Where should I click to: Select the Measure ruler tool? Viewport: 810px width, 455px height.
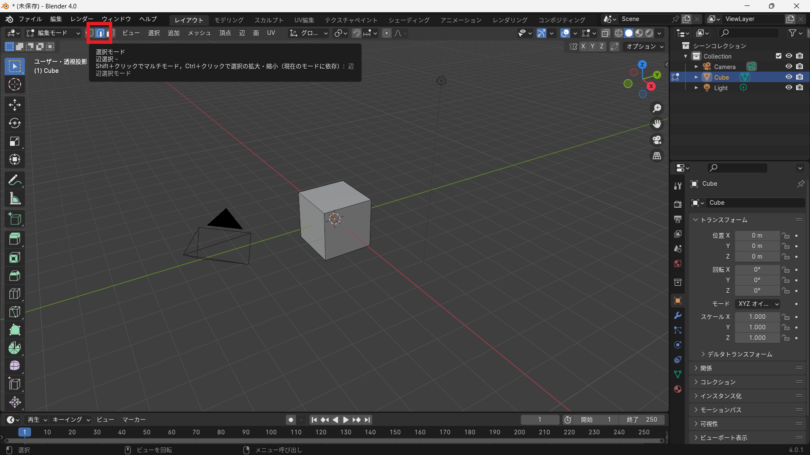tap(15, 198)
